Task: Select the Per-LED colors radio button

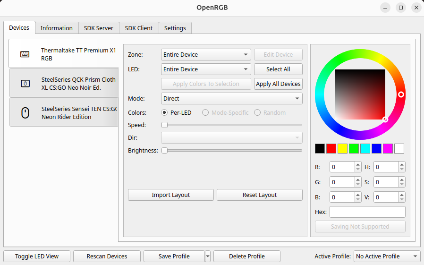Action: click(x=164, y=112)
